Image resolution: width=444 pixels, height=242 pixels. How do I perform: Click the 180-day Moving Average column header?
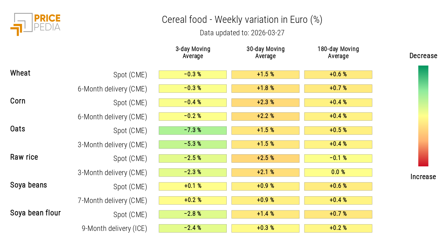pyautogui.click(x=338, y=52)
